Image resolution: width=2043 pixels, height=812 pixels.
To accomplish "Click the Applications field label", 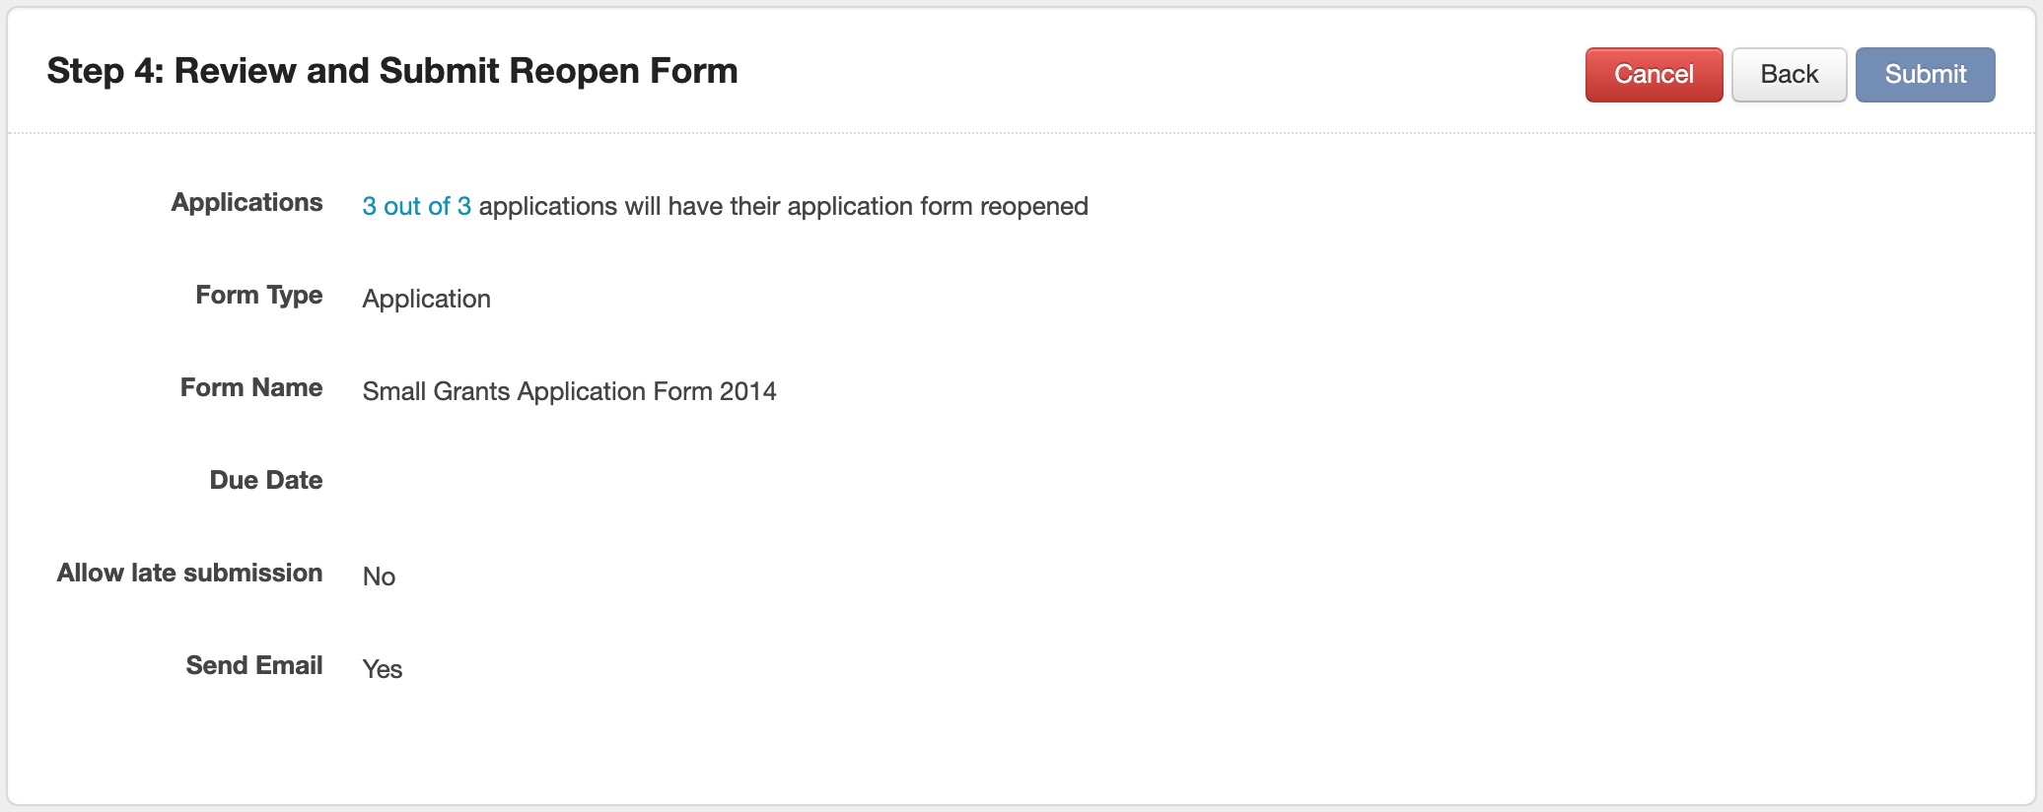I will coord(247,202).
